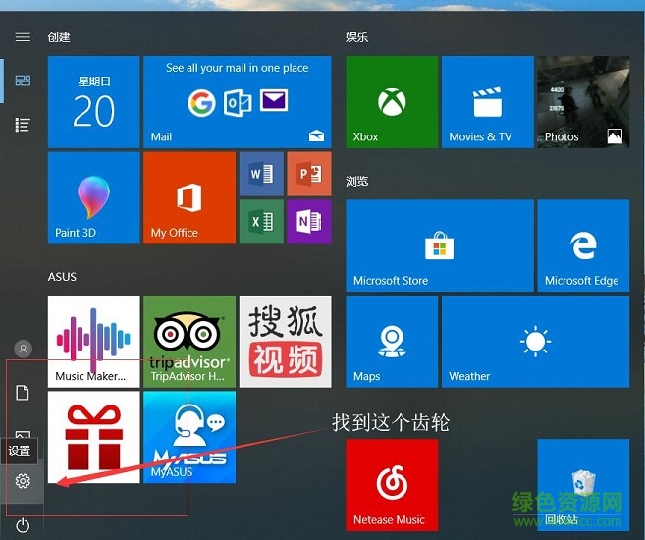
Task: Open the Sohu video tile
Action: coord(285,342)
